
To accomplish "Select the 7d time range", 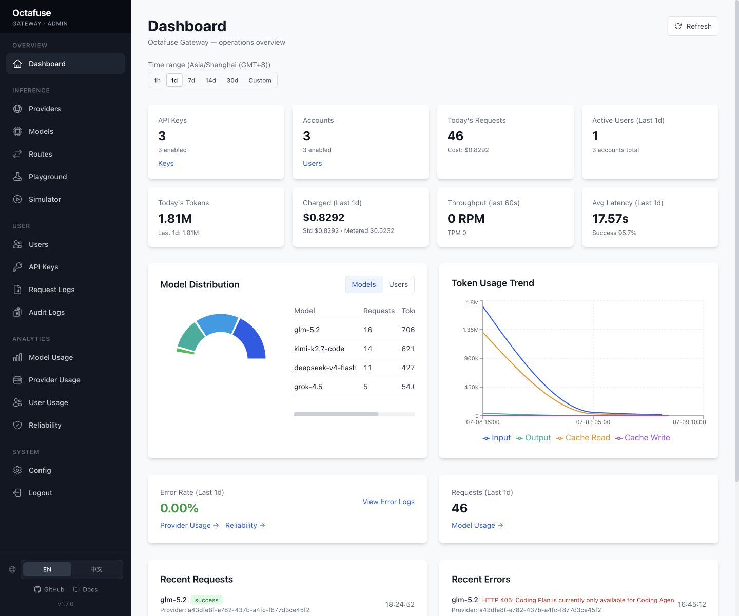I will click(191, 80).
